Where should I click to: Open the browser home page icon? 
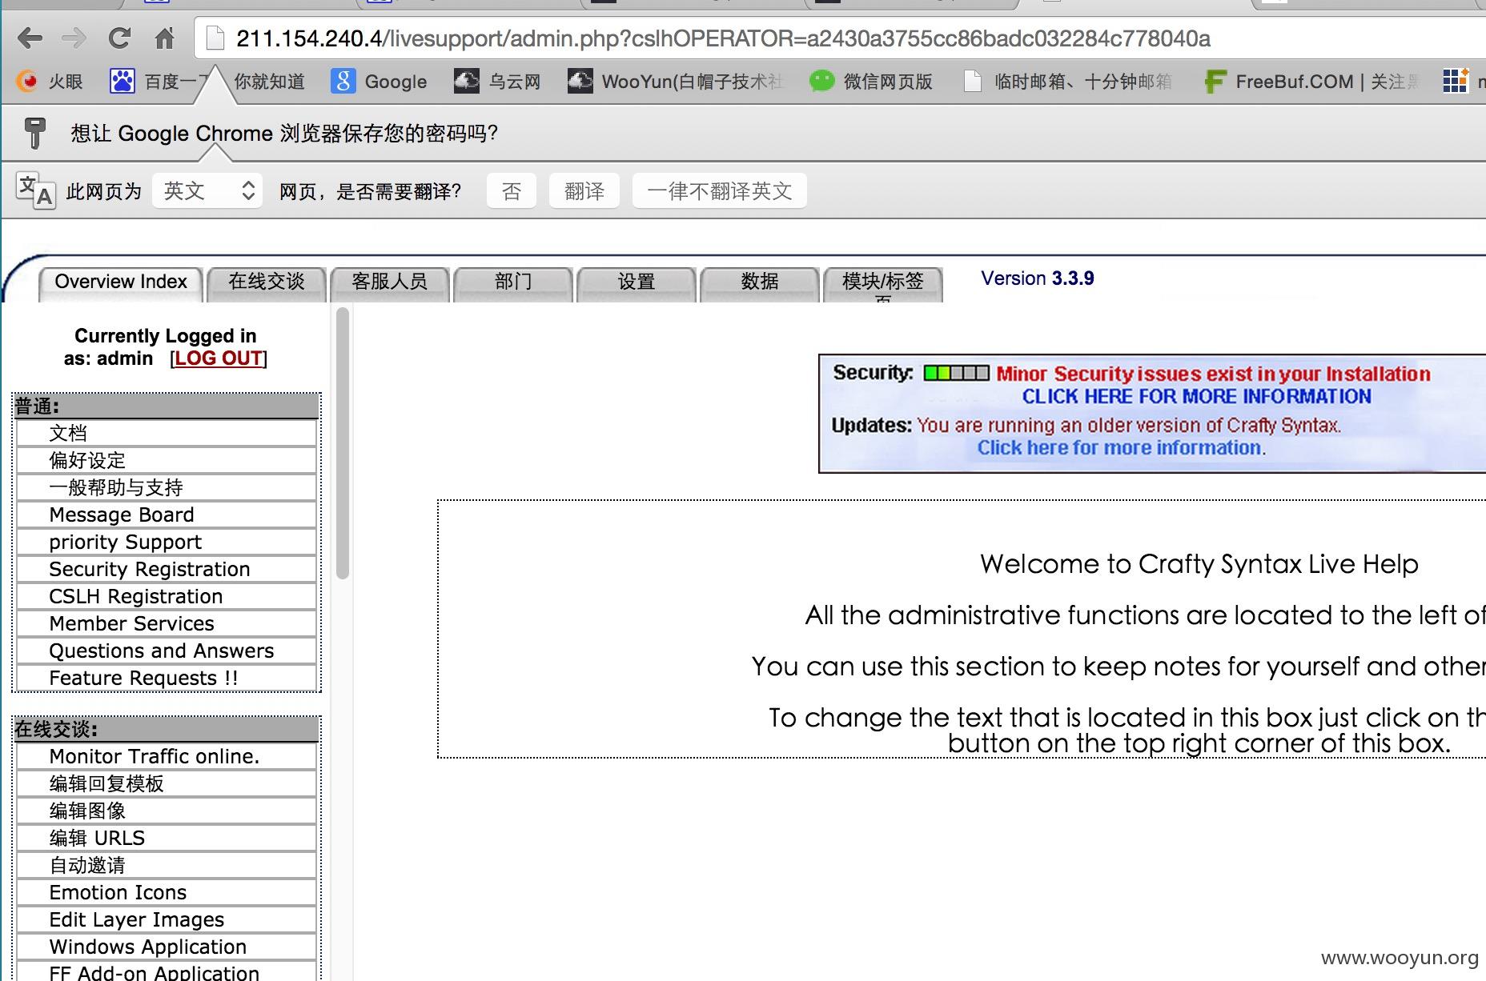[164, 38]
